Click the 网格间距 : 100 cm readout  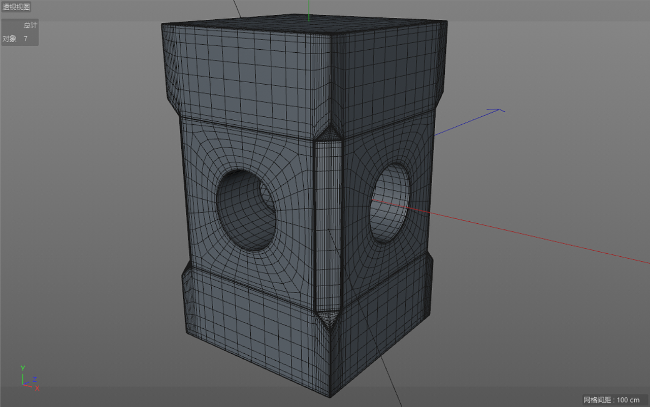pos(611,400)
